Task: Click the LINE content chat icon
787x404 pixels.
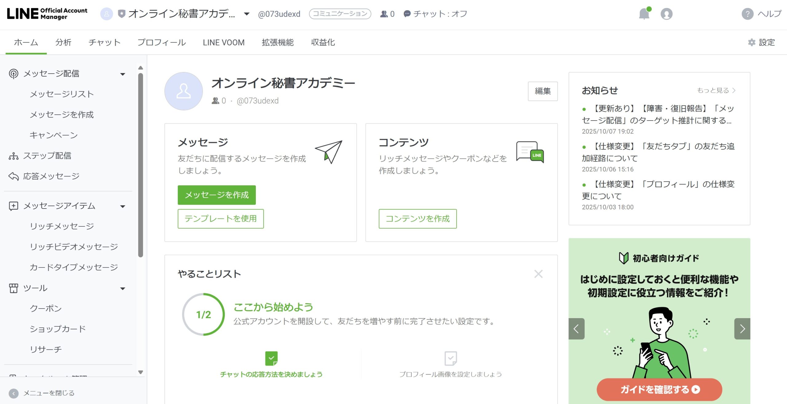Action: tap(530, 152)
